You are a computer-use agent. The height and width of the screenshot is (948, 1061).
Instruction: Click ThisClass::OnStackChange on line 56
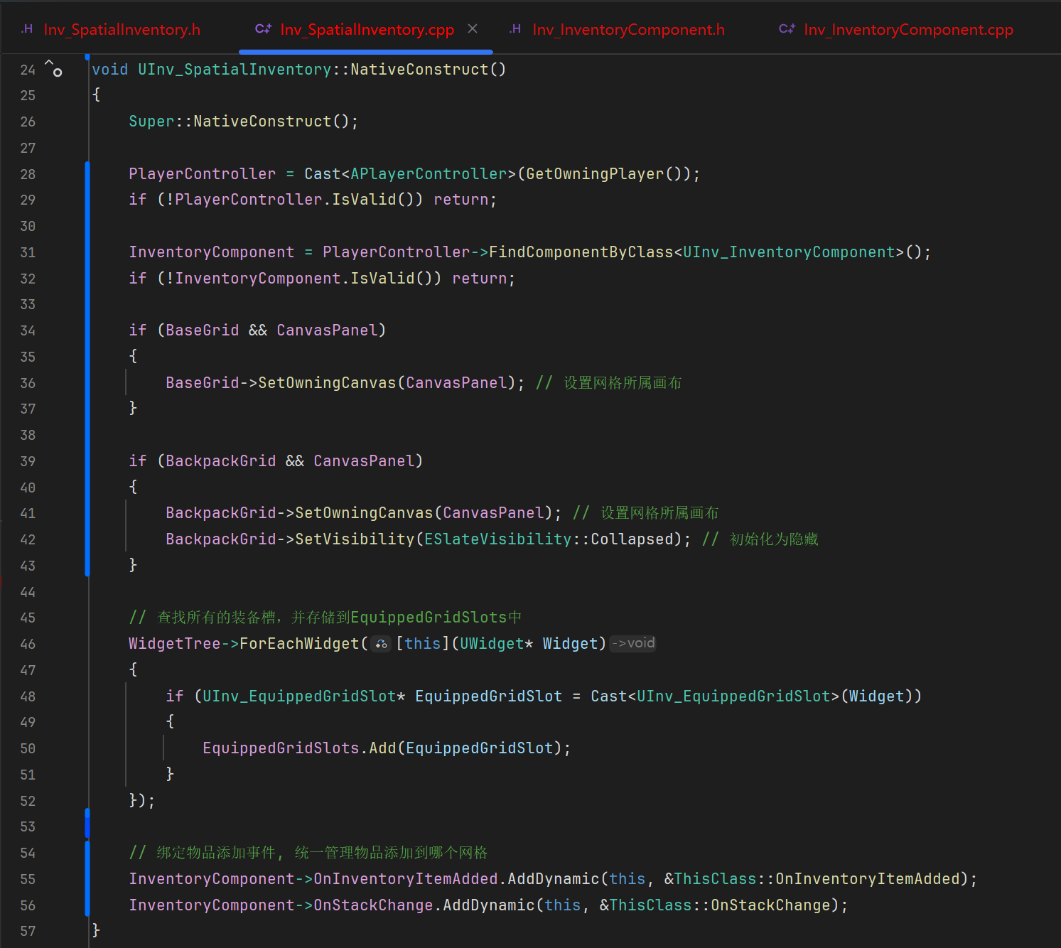pyautogui.click(x=720, y=905)
